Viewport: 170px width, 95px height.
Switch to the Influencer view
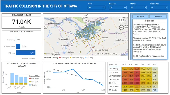tap(141, 16)
